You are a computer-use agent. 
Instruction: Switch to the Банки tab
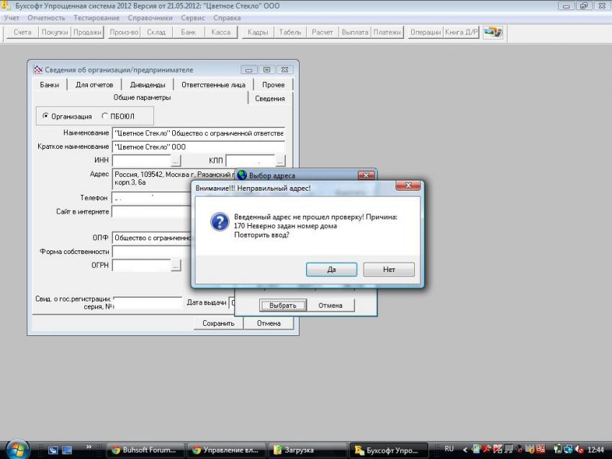tap(50, 85)
